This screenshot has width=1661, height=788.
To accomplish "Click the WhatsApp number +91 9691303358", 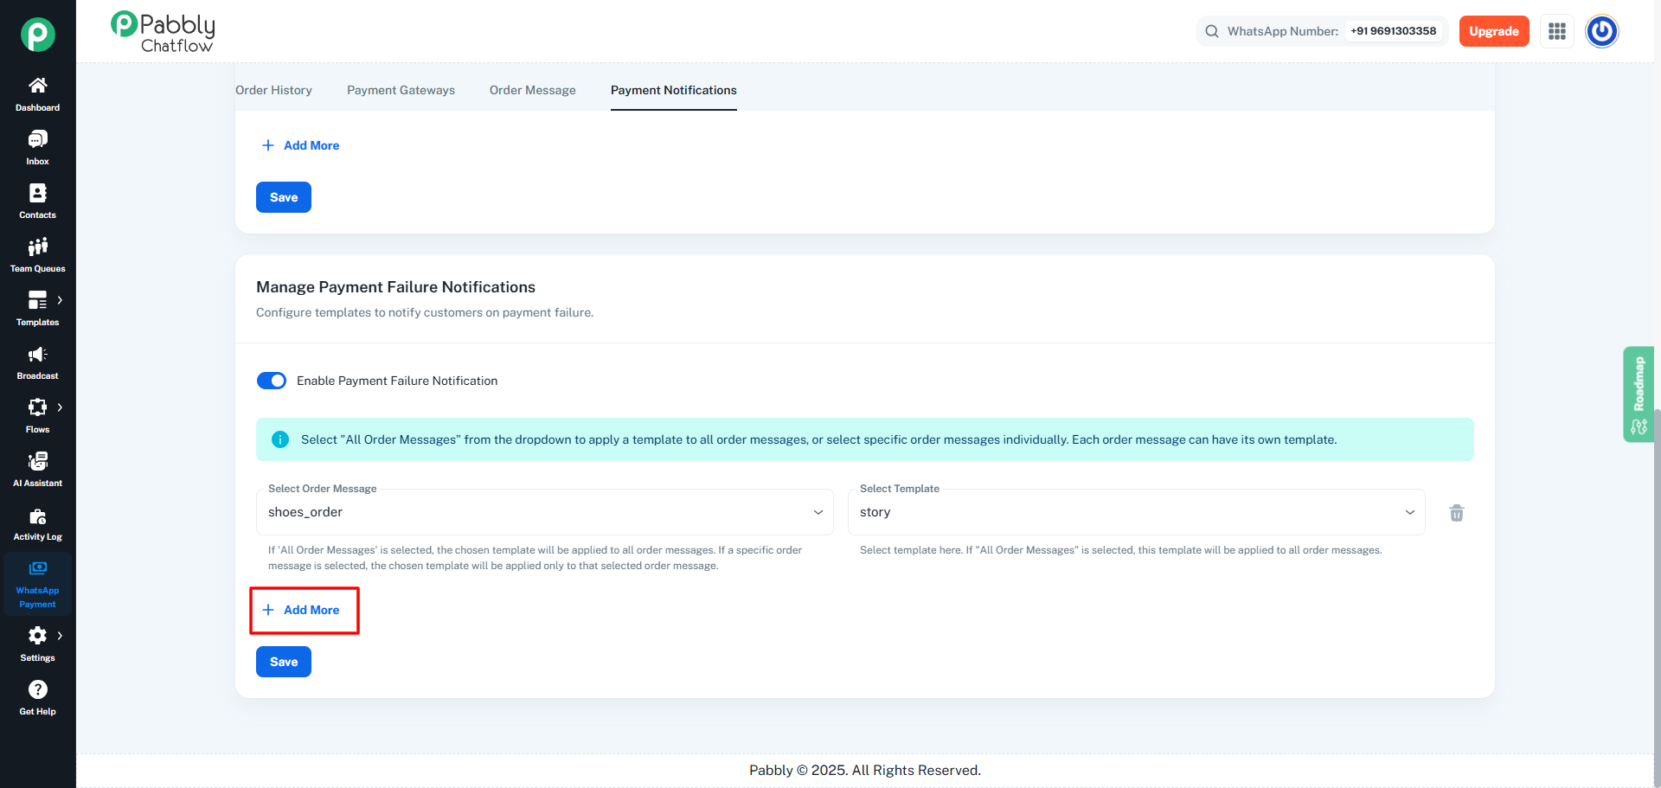I will pyautogui.click(x=1394, y=31).
